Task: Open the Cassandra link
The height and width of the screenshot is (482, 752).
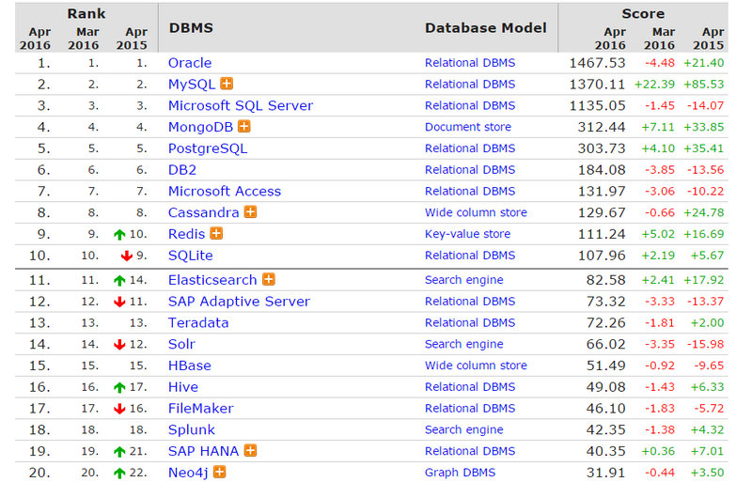Action: [x=203, y=212]
